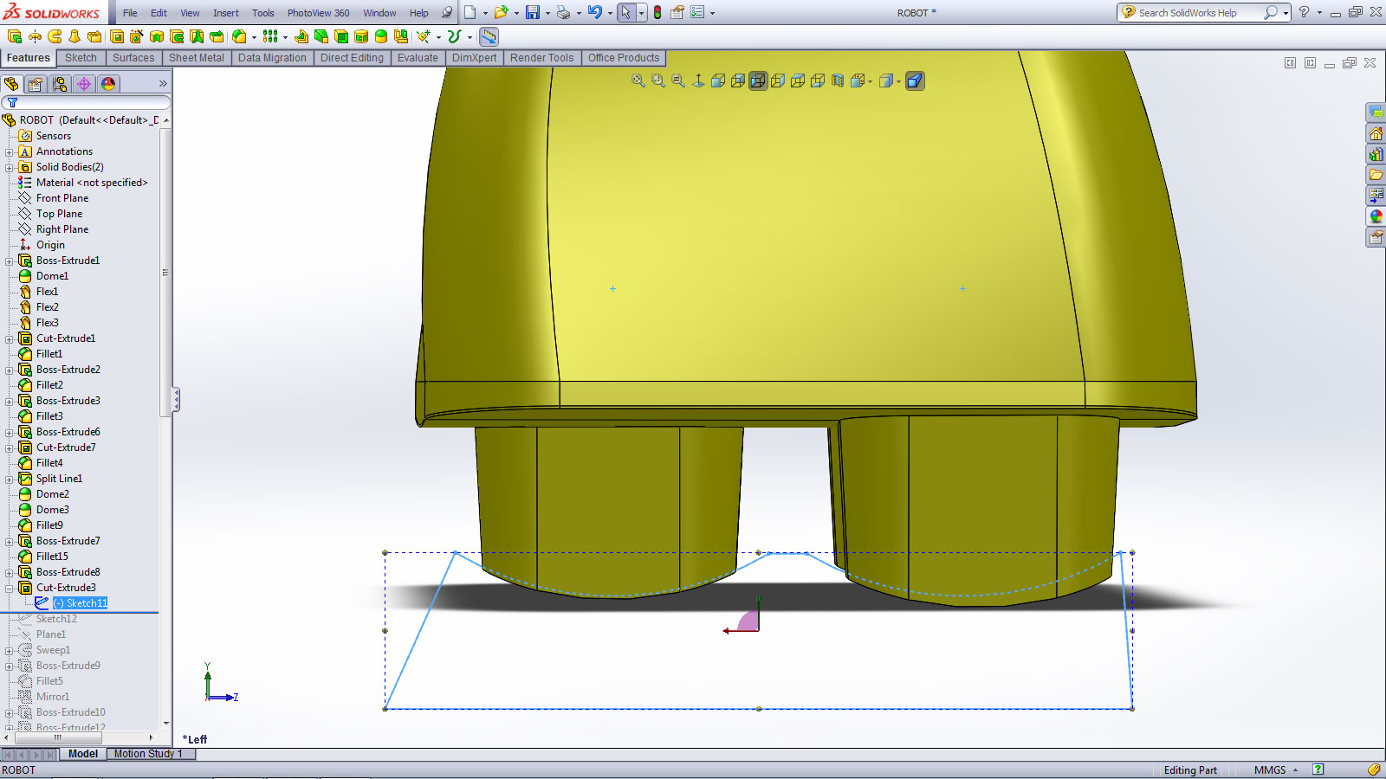Click the feature tree vertical scrollbar
Screen dimensions: 1386x779
(165, 273)
